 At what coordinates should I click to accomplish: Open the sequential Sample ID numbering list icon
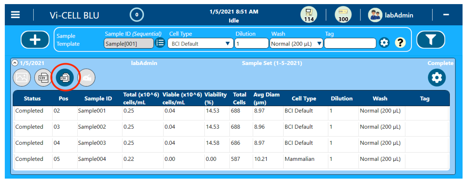(160, 43)
